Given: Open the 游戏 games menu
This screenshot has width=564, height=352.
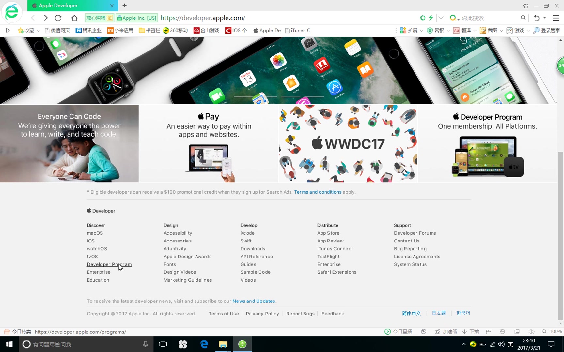Looking at the screenshot, I should click(x=518, y=30).
